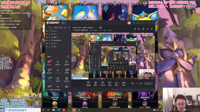Click the plus icon to add scene

(69, 27)
